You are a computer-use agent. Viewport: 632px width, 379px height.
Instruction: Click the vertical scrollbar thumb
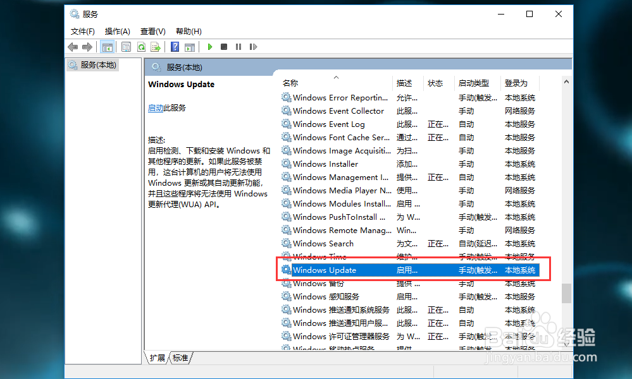pyautogui.click(x=566, y=293)
